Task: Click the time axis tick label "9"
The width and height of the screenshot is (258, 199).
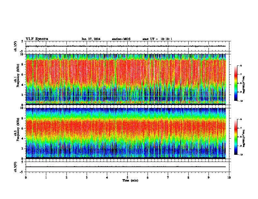Action: (208, 178)
